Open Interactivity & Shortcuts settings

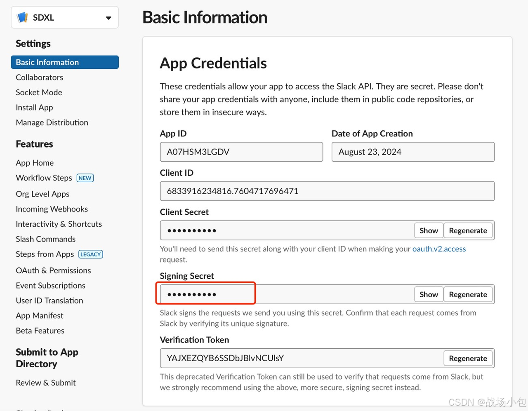[59, 224]
